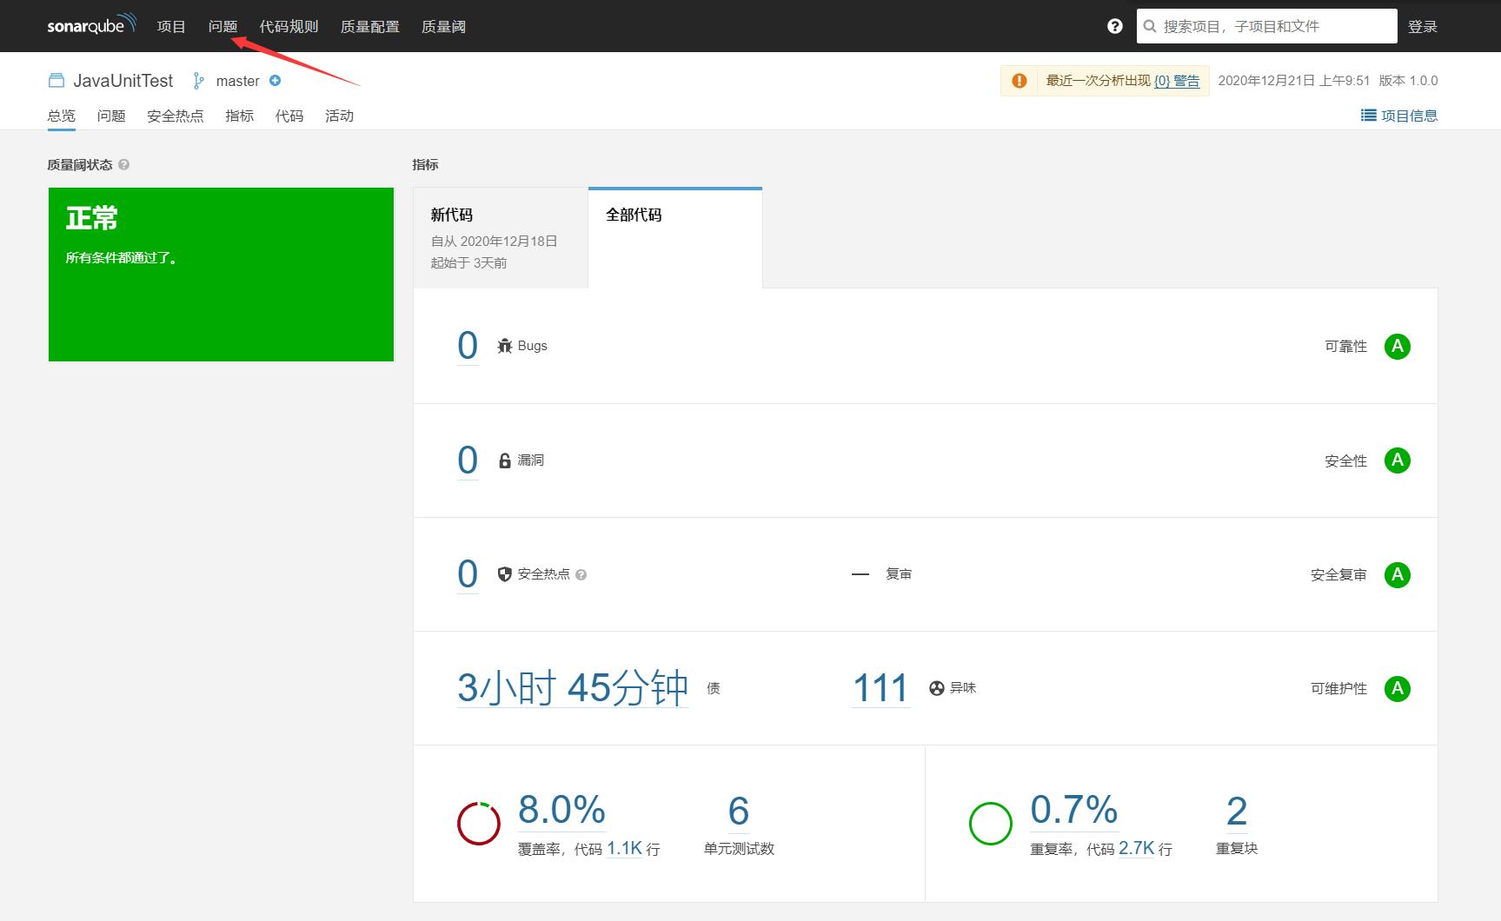The image size is (1501, 921).
Task: Select the 问题 project tab
Action: (x=111, y=116)
